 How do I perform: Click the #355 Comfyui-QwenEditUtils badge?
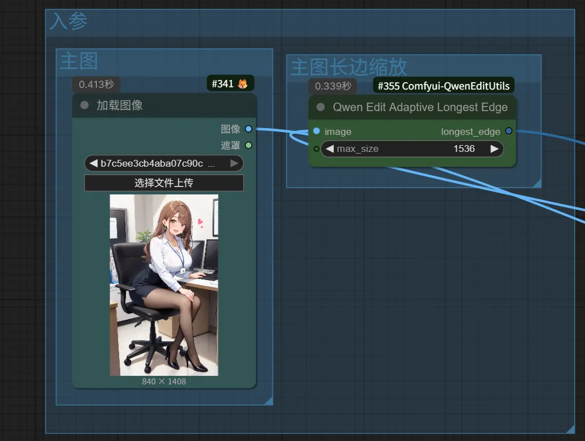tap(444, 86)
